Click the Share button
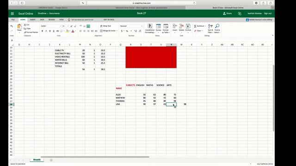The width and height of the screenshot is (296, 166). click(x=228, y=13)
